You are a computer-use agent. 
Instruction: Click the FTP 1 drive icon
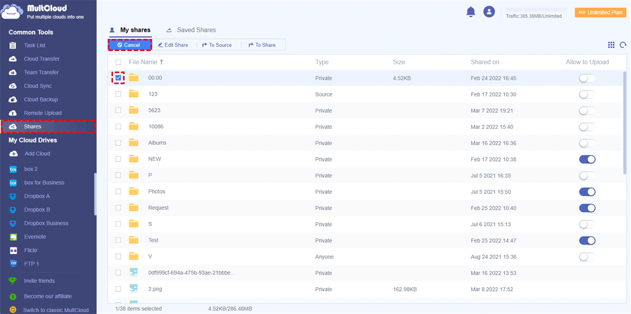point(13,264)
